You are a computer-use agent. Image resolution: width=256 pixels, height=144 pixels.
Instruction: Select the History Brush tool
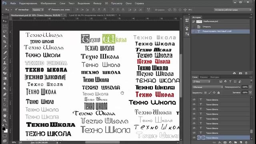click(5, 68)
